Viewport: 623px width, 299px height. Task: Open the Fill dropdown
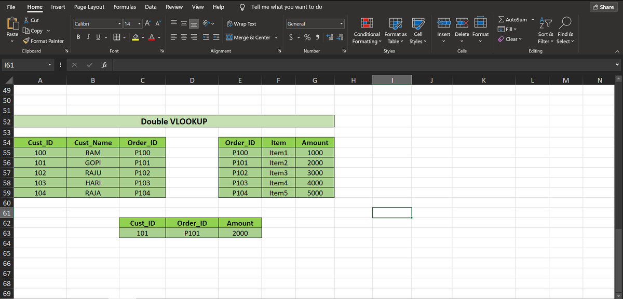click(x=507, y=29)
